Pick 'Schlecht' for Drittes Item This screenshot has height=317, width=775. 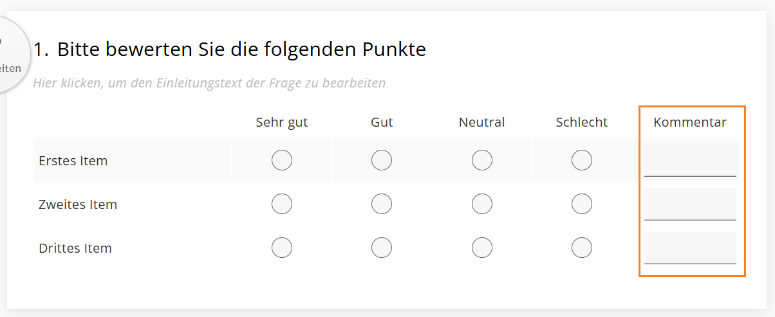point(582,248)
